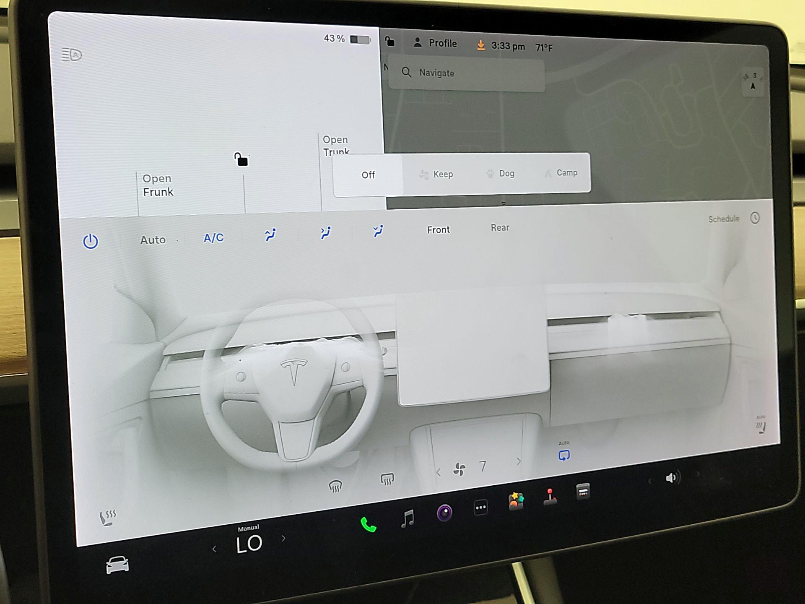Toggle the rear window defrost icon
The width and height of the screenshot is (805, 604).
point(387,479)
